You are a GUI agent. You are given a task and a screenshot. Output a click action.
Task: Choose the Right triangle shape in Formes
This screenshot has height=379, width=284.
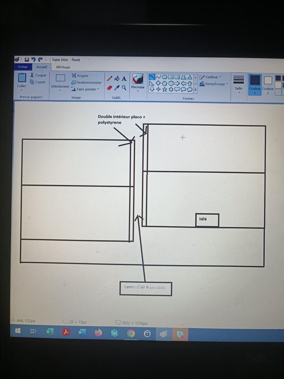(x=152, y=83)
